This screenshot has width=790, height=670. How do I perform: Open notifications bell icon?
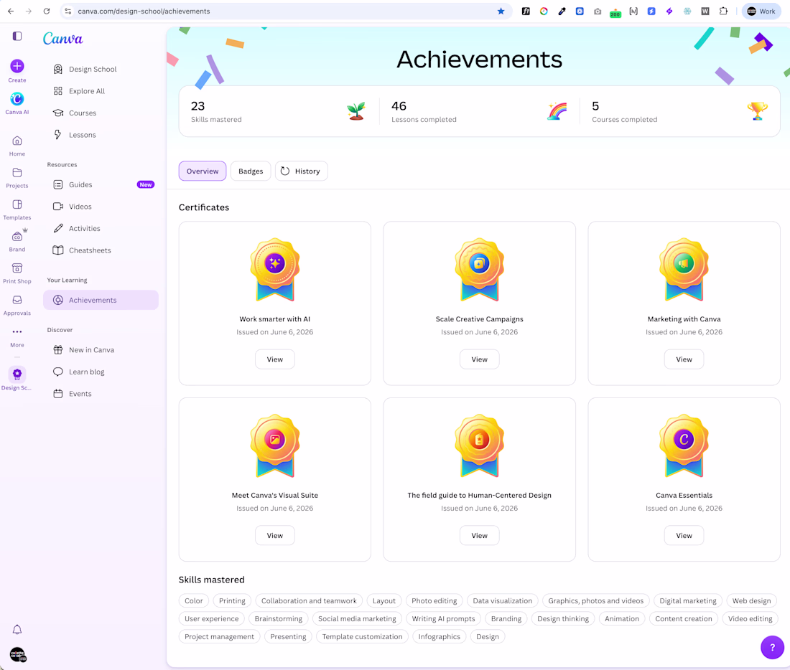(x=17, y=630)
